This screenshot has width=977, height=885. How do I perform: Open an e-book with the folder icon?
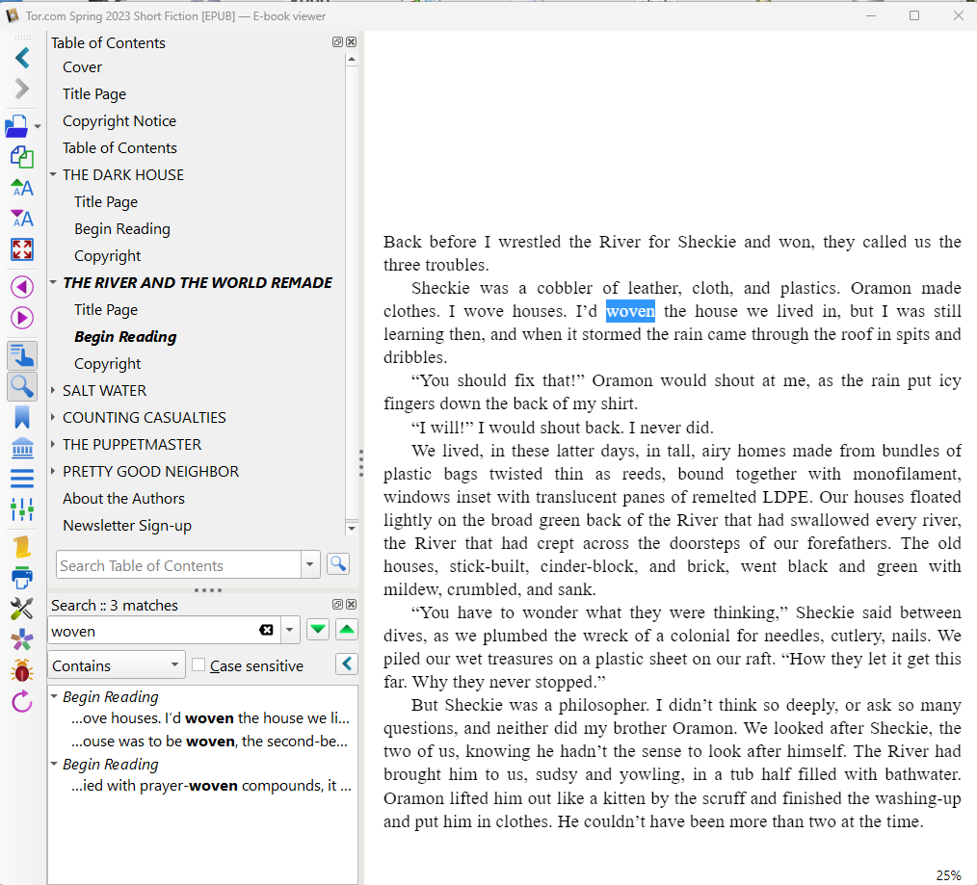[x=16, y=126]
